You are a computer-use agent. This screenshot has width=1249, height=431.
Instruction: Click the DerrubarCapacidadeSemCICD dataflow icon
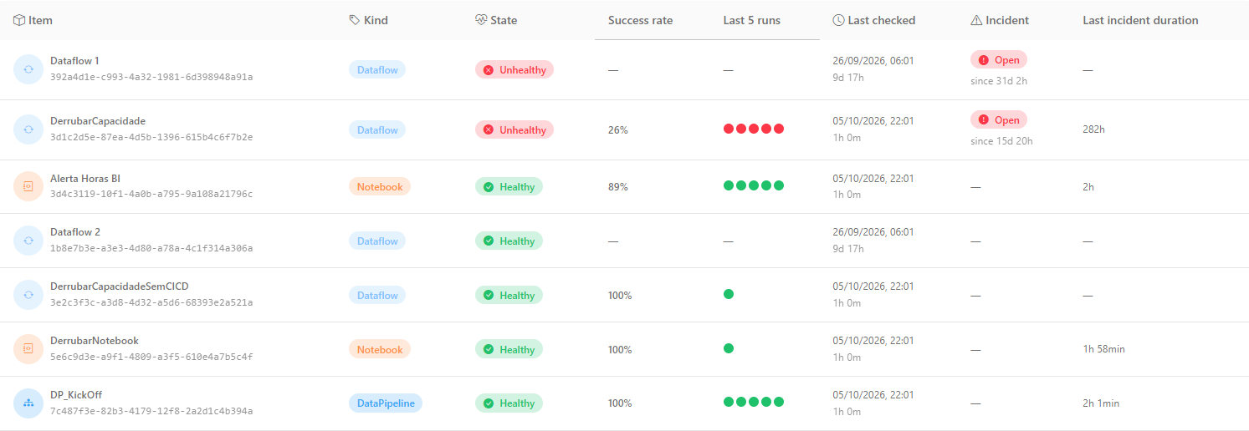coord(28,295)
